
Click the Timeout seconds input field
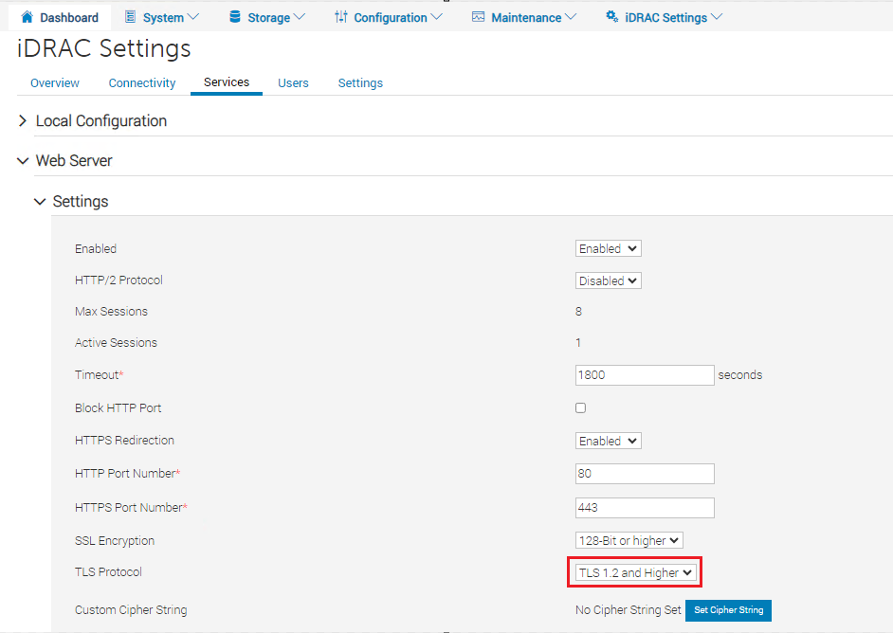pyautogui.click(x=645, y=375)
